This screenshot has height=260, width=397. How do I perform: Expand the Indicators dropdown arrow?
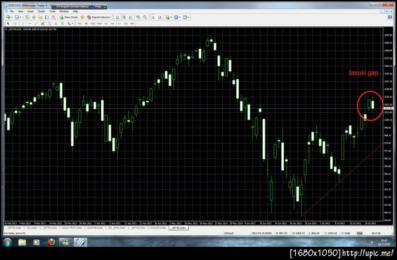tap(171, 17)
